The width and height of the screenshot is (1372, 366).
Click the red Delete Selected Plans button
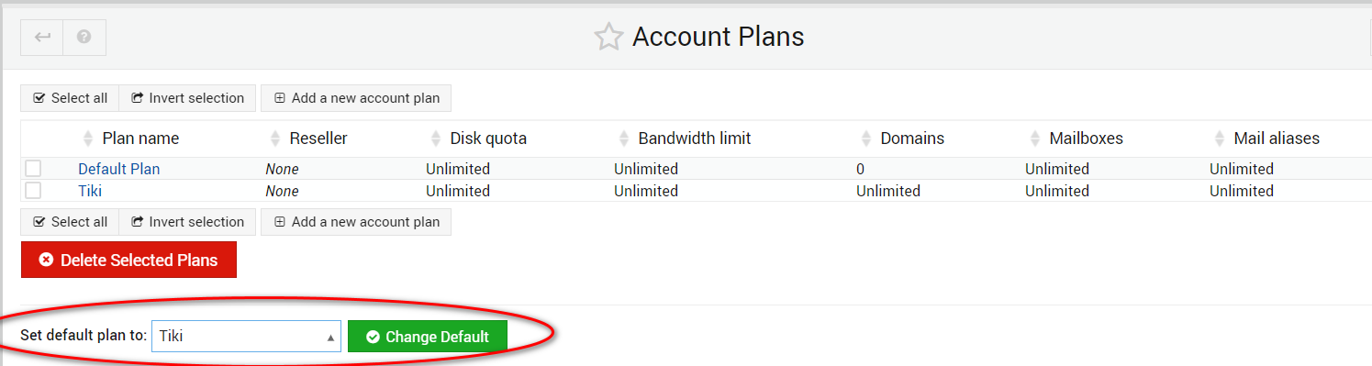coord(128,260)
